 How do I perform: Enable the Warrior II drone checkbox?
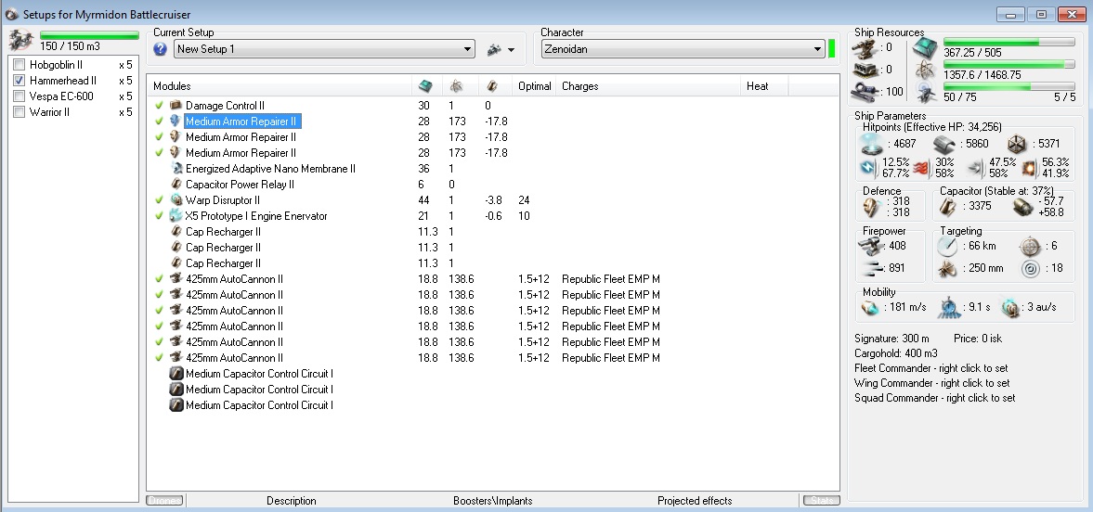20,112
